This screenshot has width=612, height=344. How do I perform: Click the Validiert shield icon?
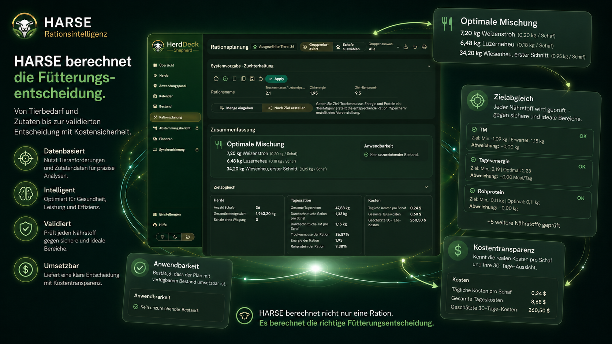(26, 229)
